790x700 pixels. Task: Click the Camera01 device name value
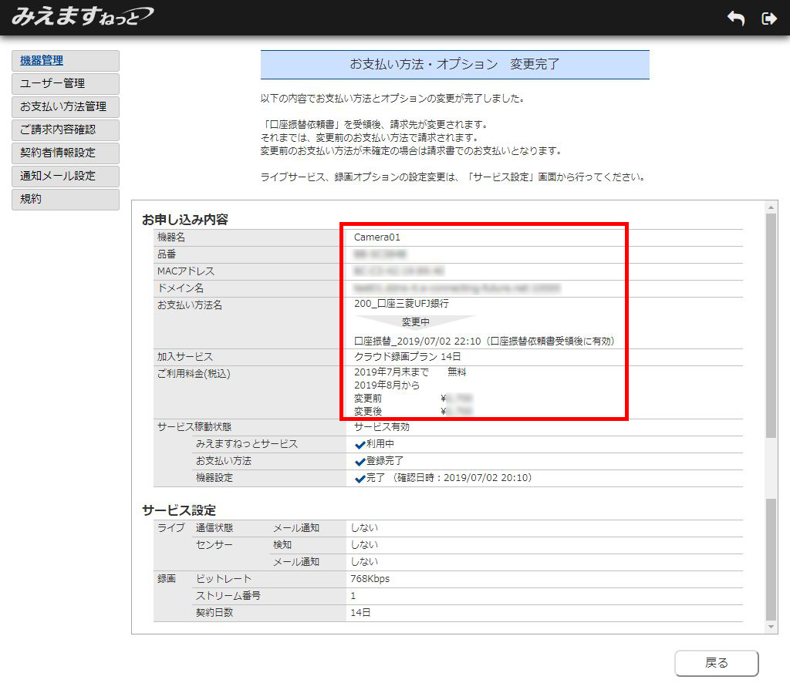tap(377, 237)
